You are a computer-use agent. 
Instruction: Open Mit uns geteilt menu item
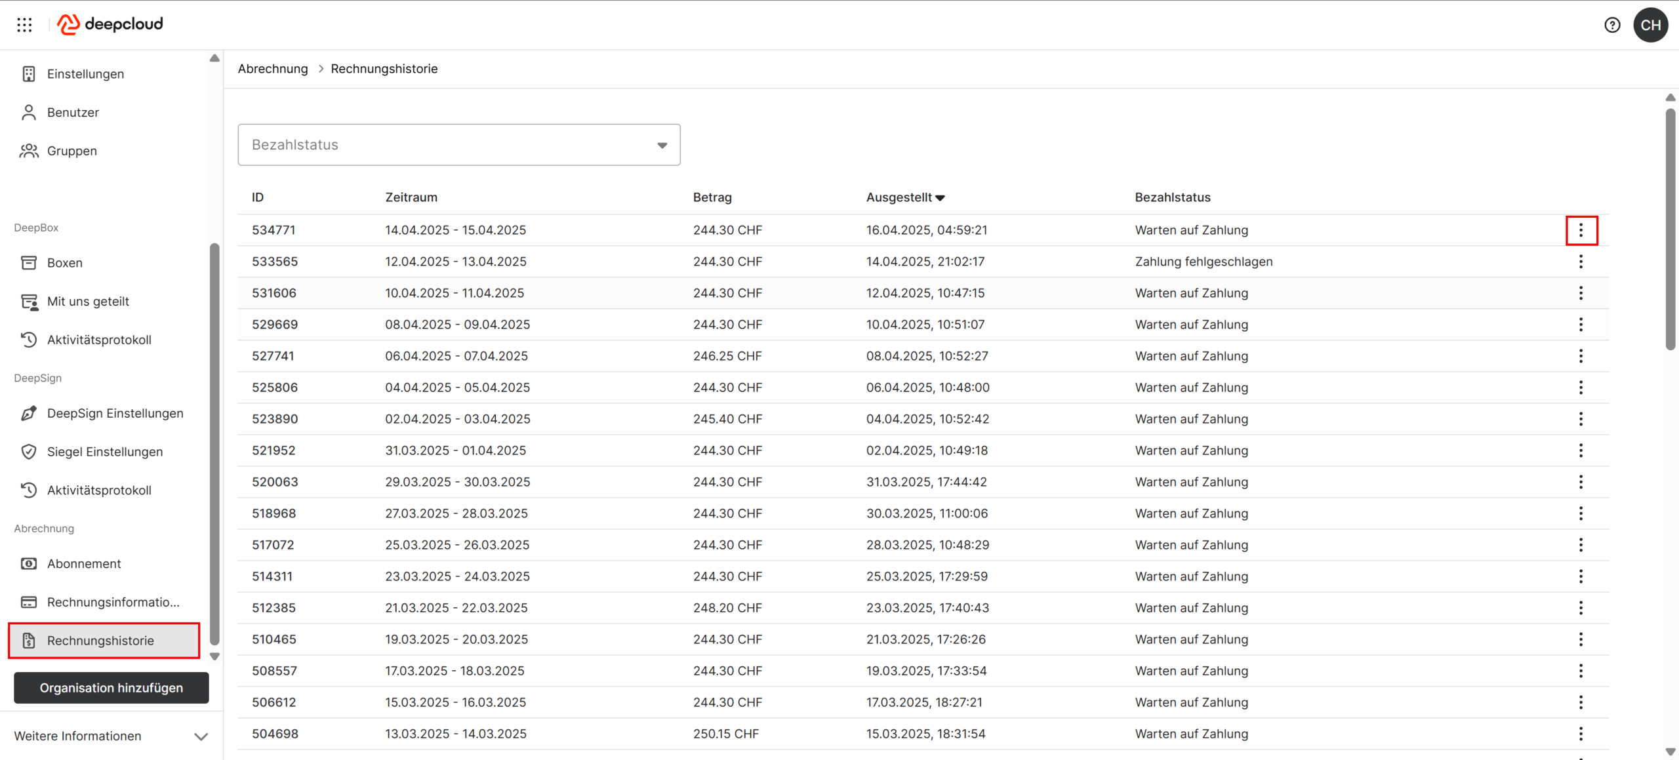pos(88,302)
